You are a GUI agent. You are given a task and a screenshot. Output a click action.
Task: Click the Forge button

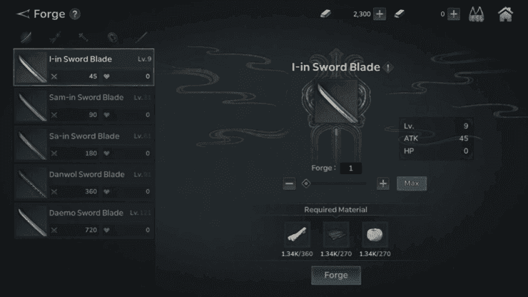click(336, 275)
